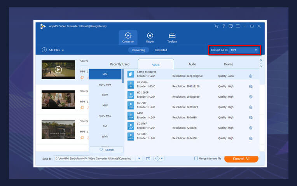Screen dimensions: 297x186
Task: Click the HD 720P preset icon
Action: (131, 105)
